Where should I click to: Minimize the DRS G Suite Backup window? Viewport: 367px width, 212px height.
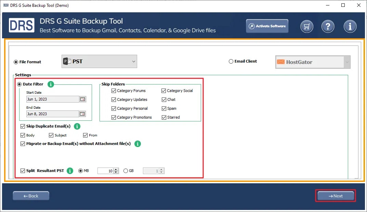pyautogui.click(x=328, y=5)
